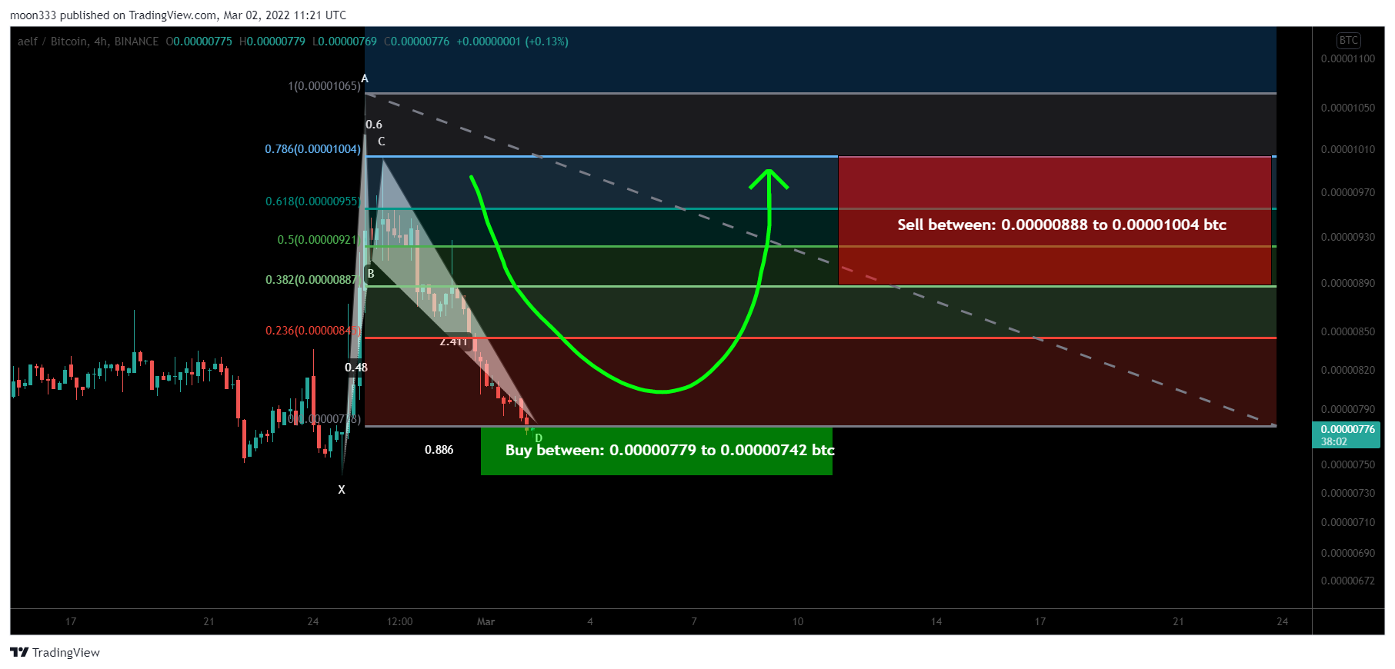The image size is (1395, 669).
Task: Click the pattern point label C
Action: 381,141
